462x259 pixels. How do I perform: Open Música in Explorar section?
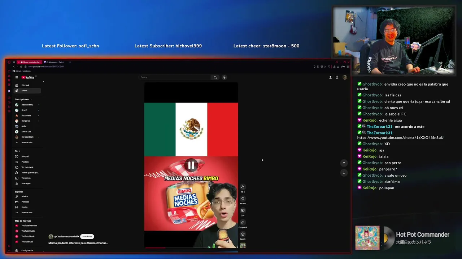[27, 196]
